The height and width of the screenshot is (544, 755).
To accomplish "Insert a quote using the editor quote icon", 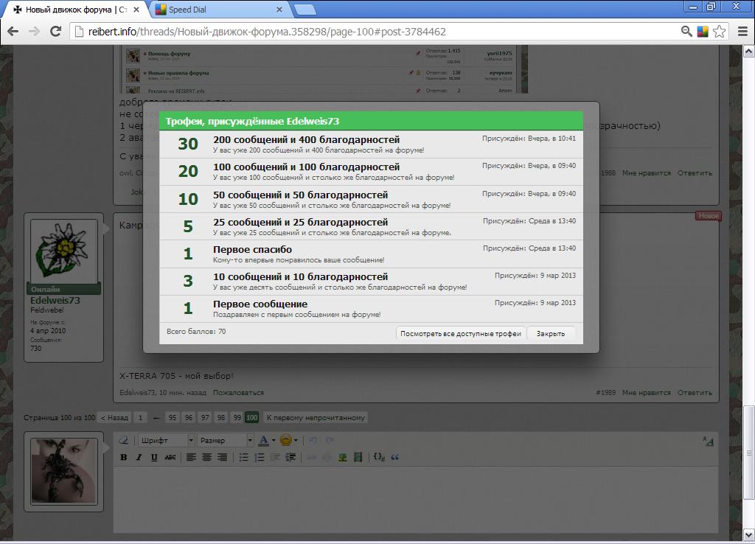I will [x=394, y=457].
